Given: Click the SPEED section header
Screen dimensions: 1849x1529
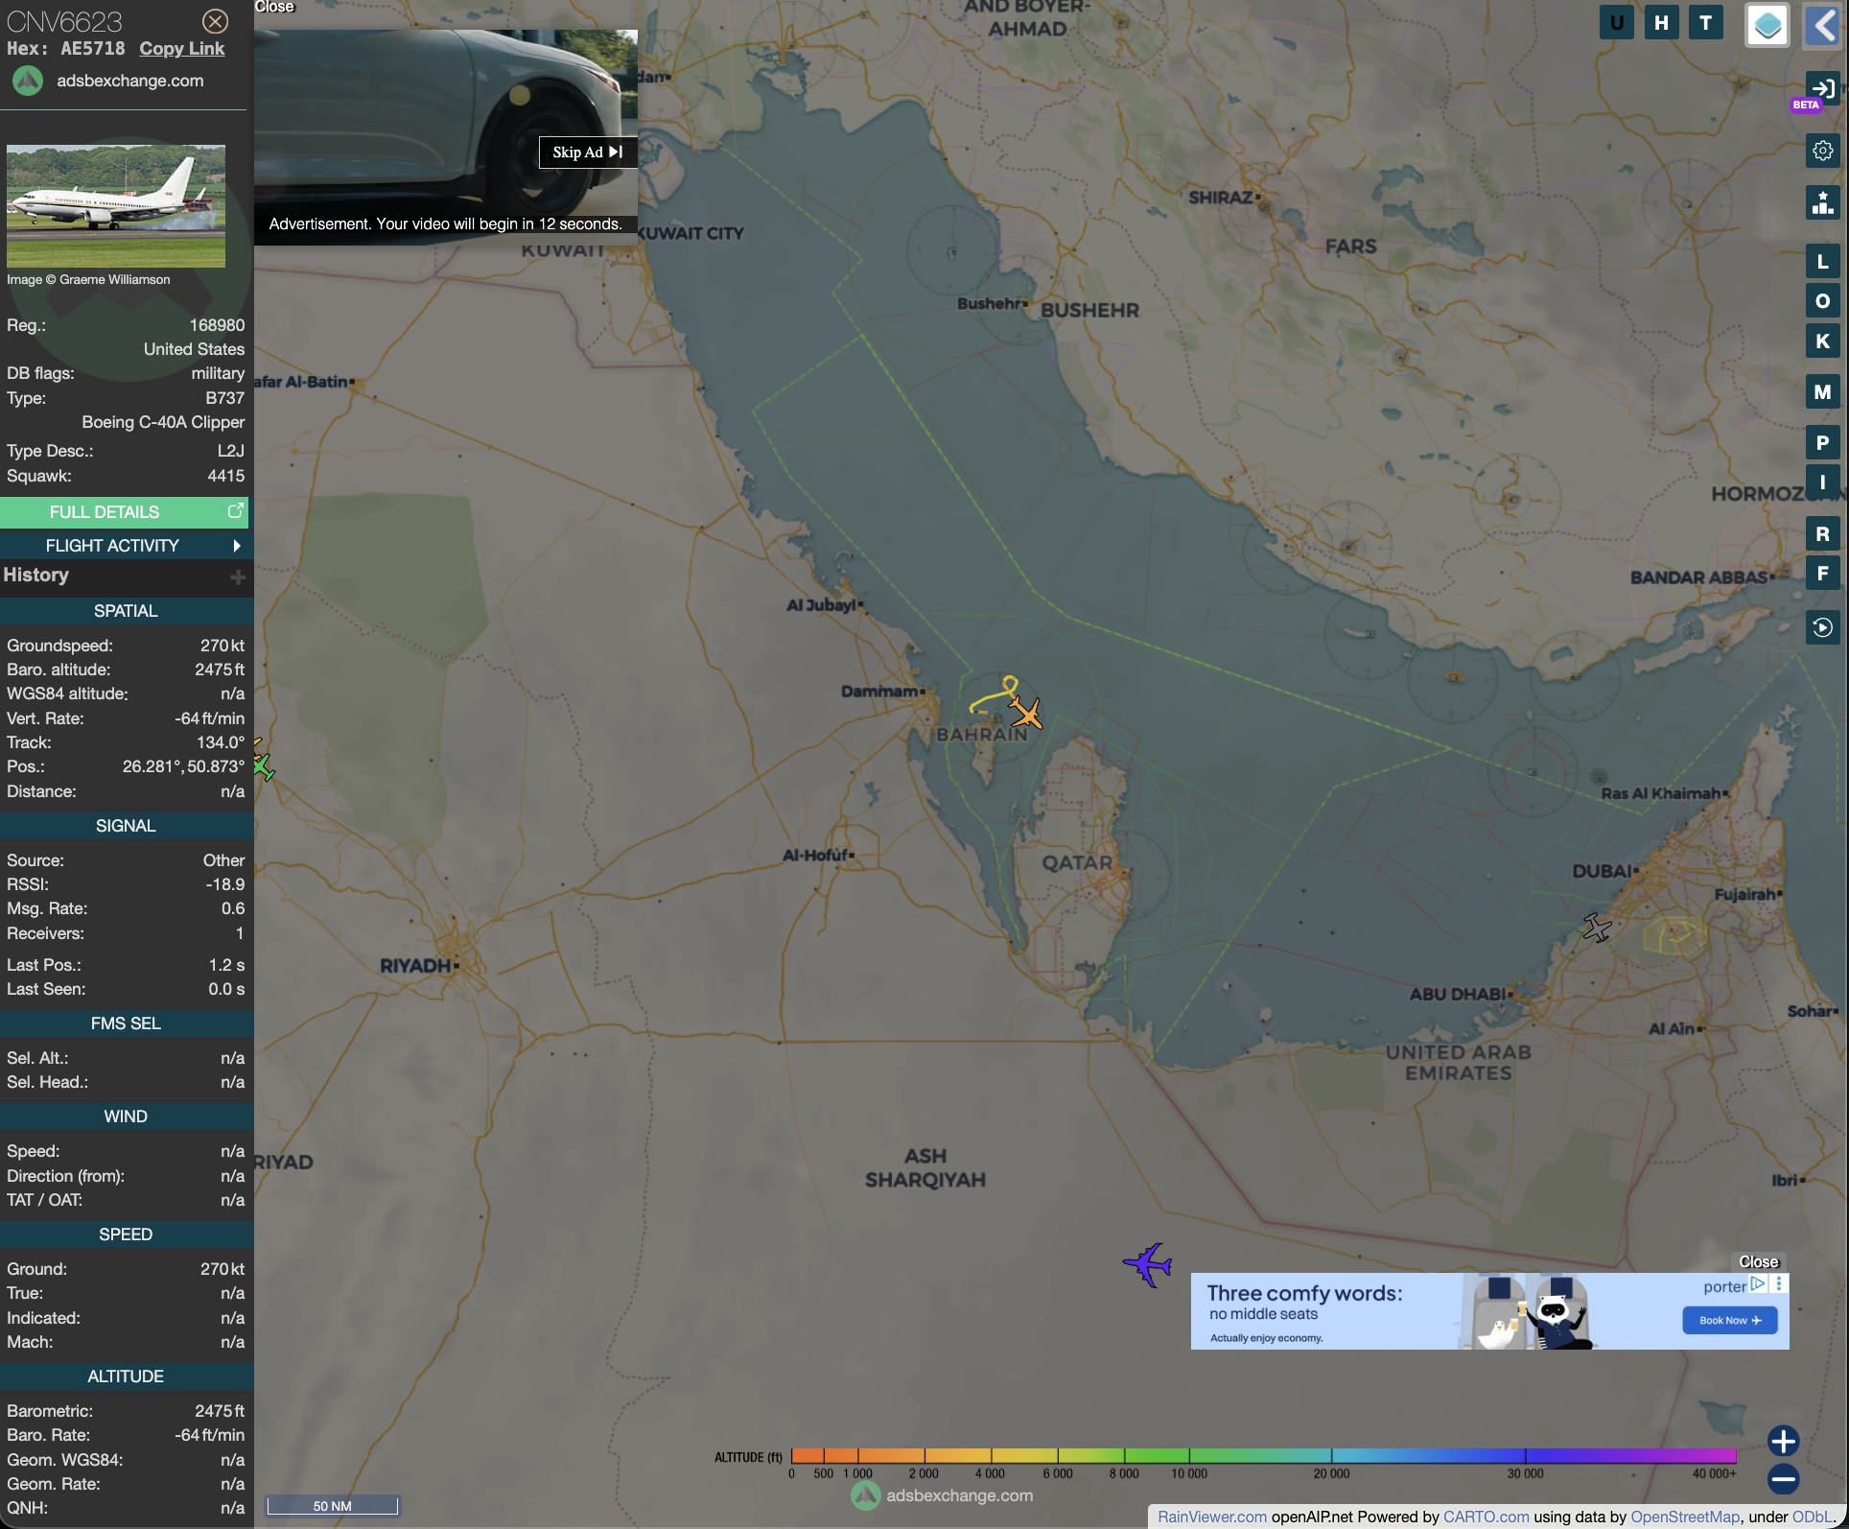Looking at the screenshot, I should (126, 1235).
